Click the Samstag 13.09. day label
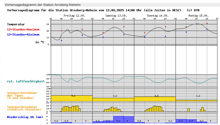 coord(116,16)
